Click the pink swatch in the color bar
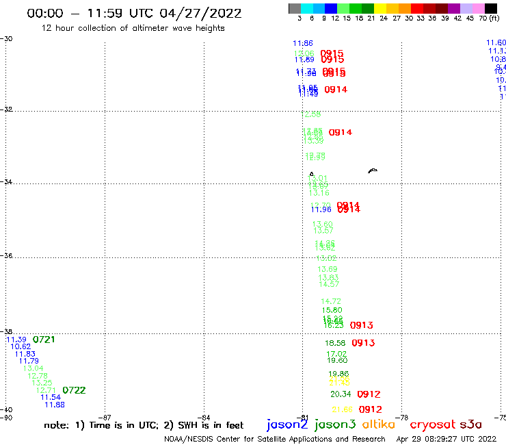The height and width of the screenshot is (445, 506). click(x=478, y=8)
